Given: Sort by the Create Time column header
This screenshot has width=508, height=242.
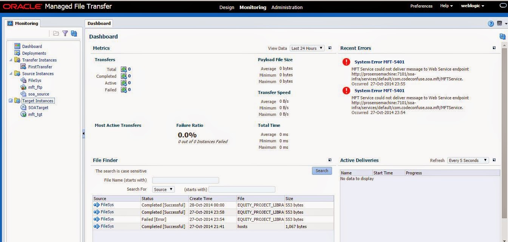Looking at the screenshot, I should [212, 198].
